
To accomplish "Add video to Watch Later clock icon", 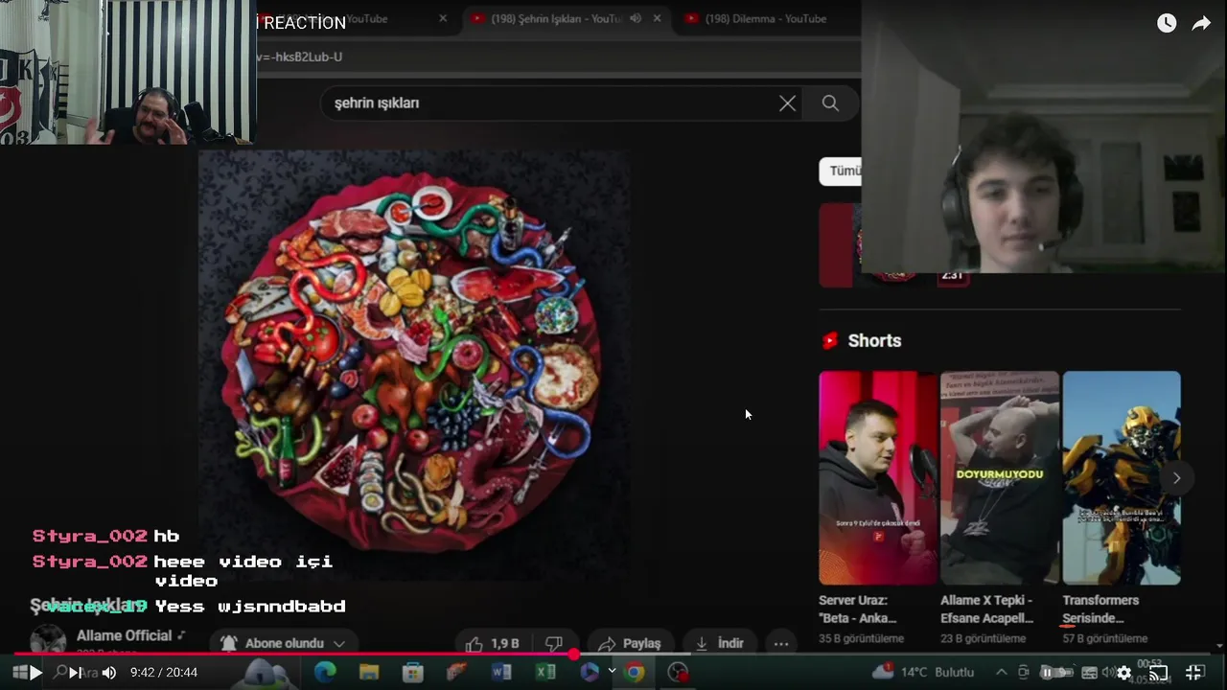I will pos(1167,23).
